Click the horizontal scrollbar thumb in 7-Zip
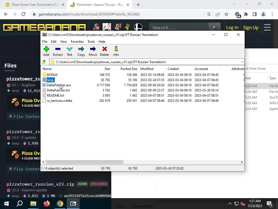Image resolution: width=278 pixels, height=209 pixels. pyautogui.click(x=84, y=162)
